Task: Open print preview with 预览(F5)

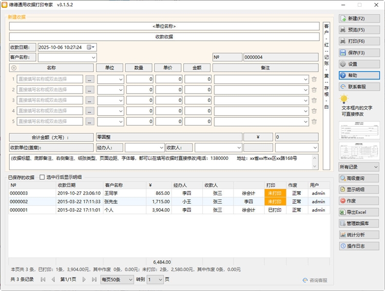Action: coord(359,30)
